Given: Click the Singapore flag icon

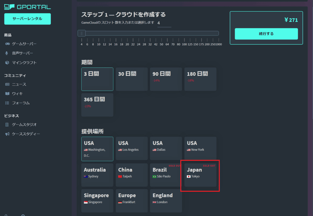Looking at the screenshot, I should [x=86, y=202].
